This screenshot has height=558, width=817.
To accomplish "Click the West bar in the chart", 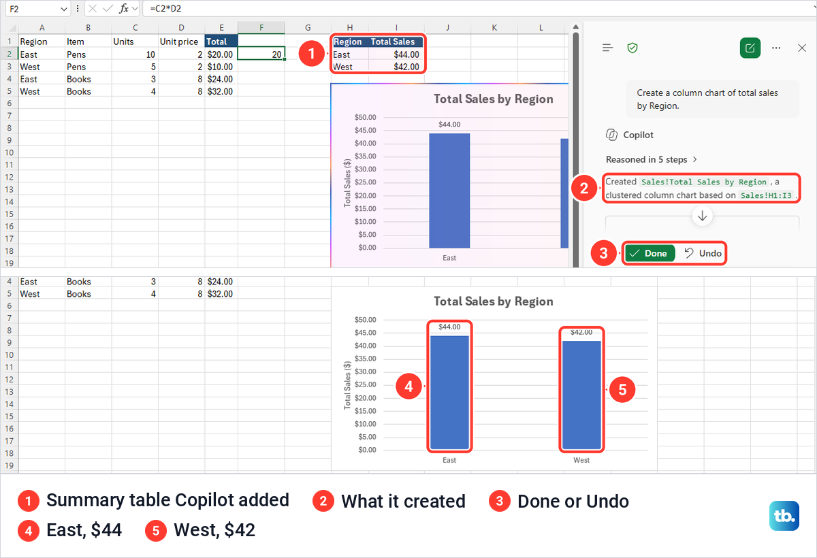I will click(x=581, y=395).
